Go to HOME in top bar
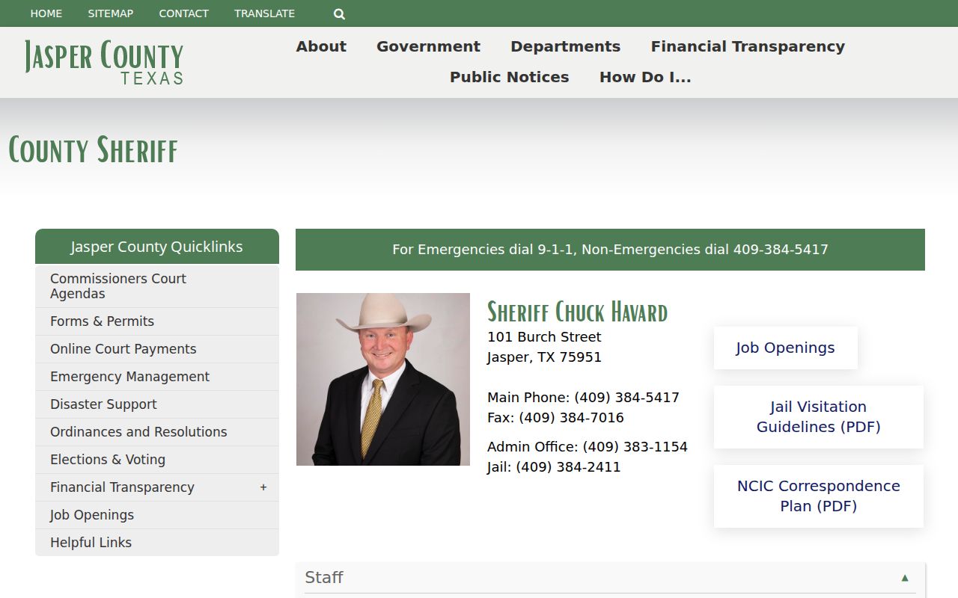Image resolution: width=958 pixels, height=598 pixels. [46, 13]
